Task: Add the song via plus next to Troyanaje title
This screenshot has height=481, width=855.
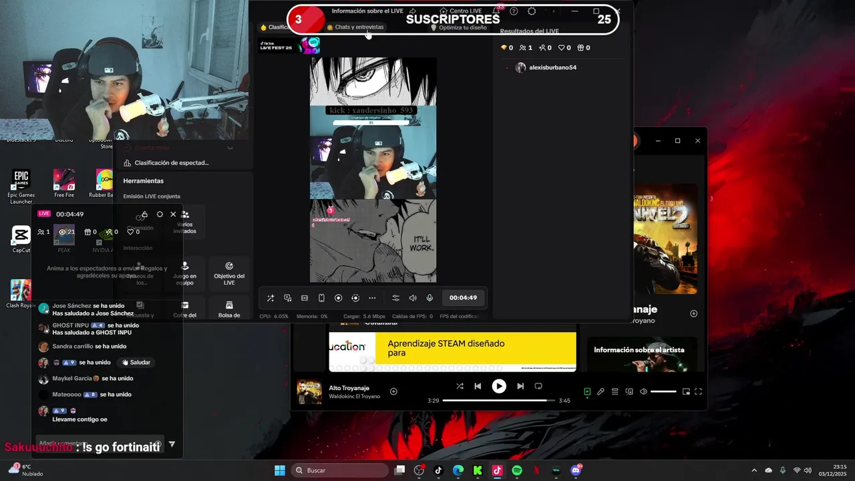Action: tap(693, 313)
